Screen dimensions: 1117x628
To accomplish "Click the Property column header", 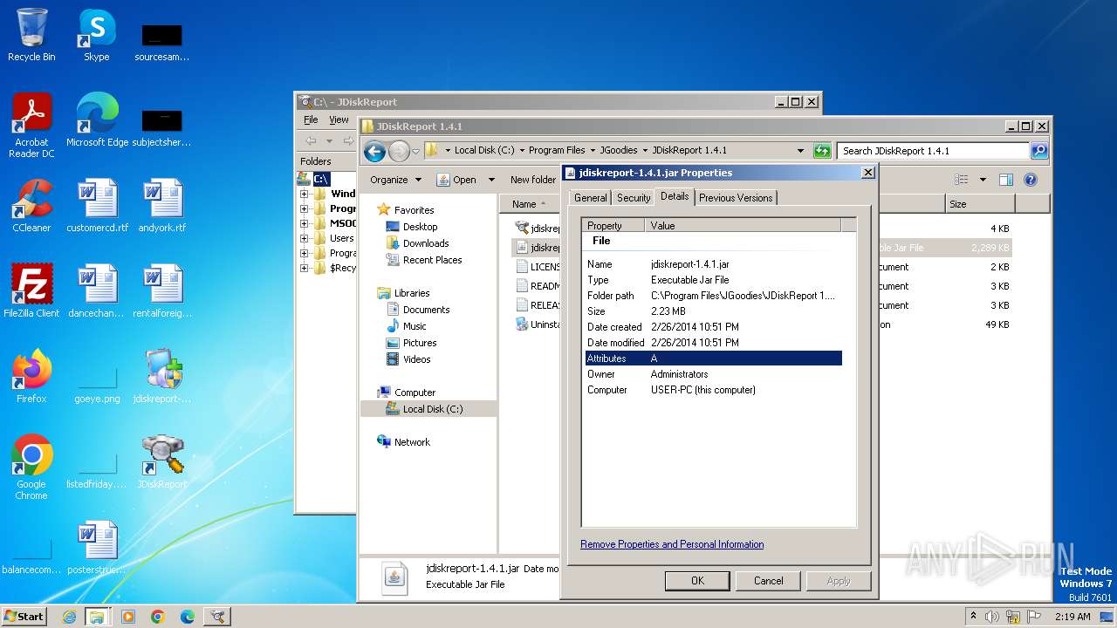I will coord(613,226).
